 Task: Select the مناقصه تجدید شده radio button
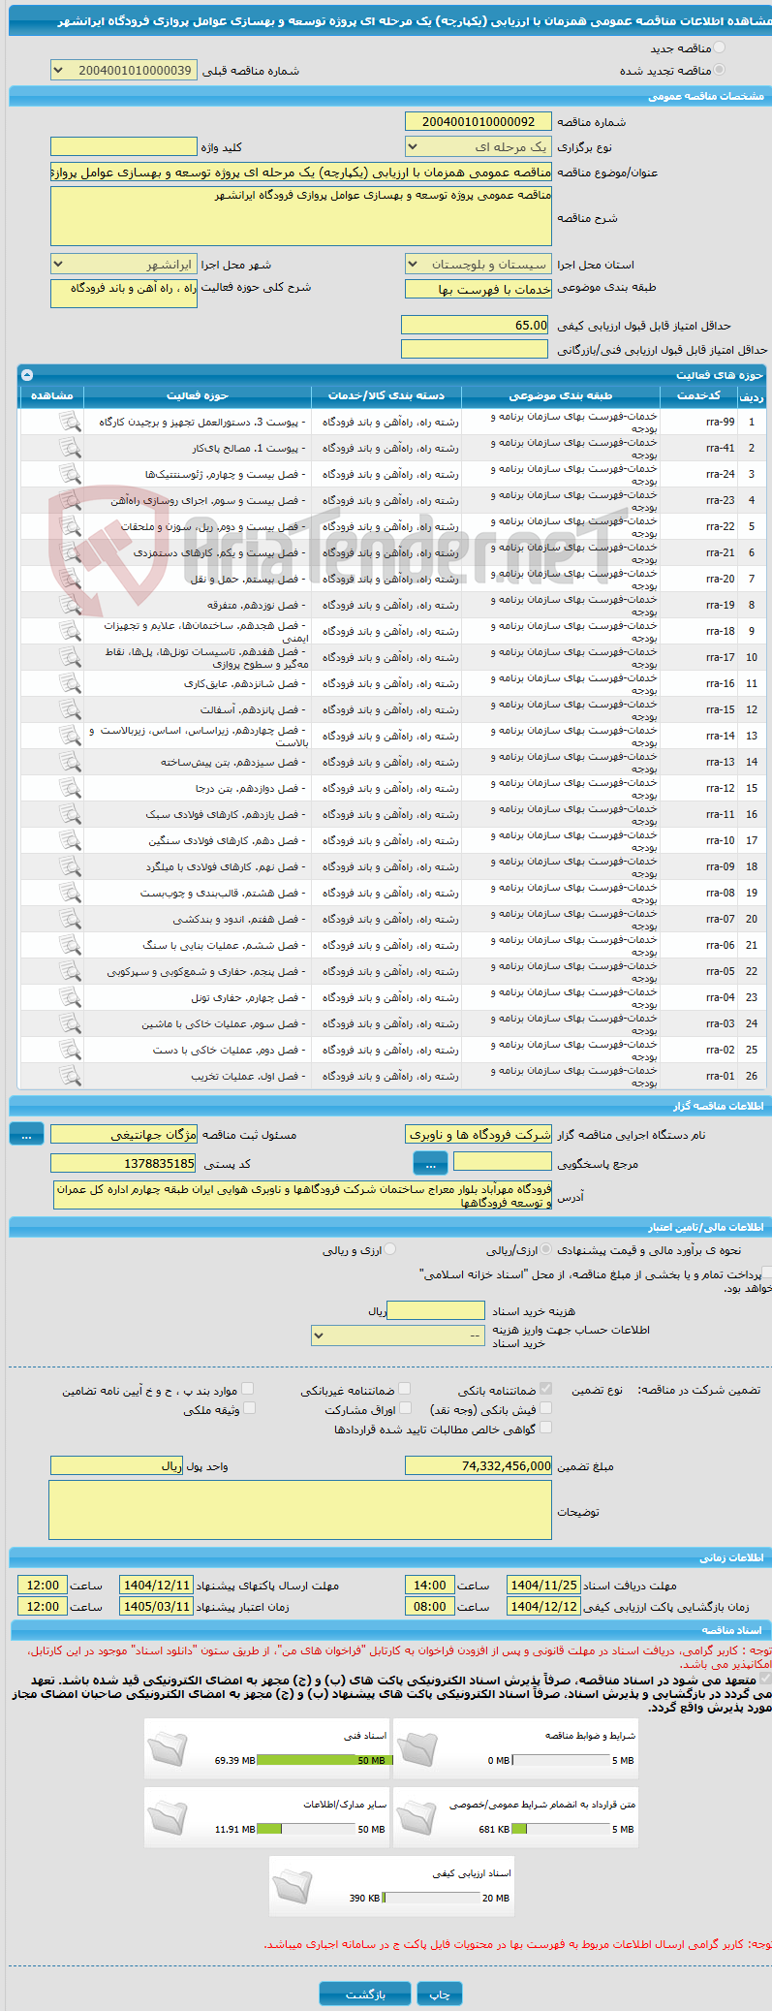coord(718,70)
